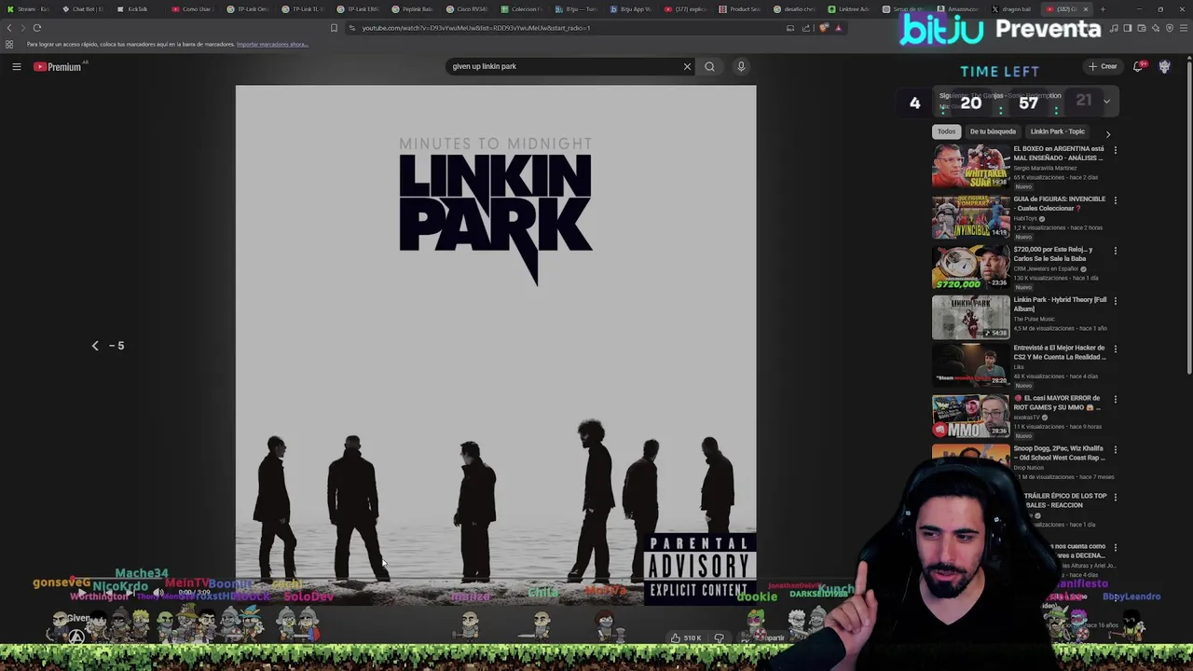Open YouTube notifications bell
1193x671 pixels.
point(1138,66)
